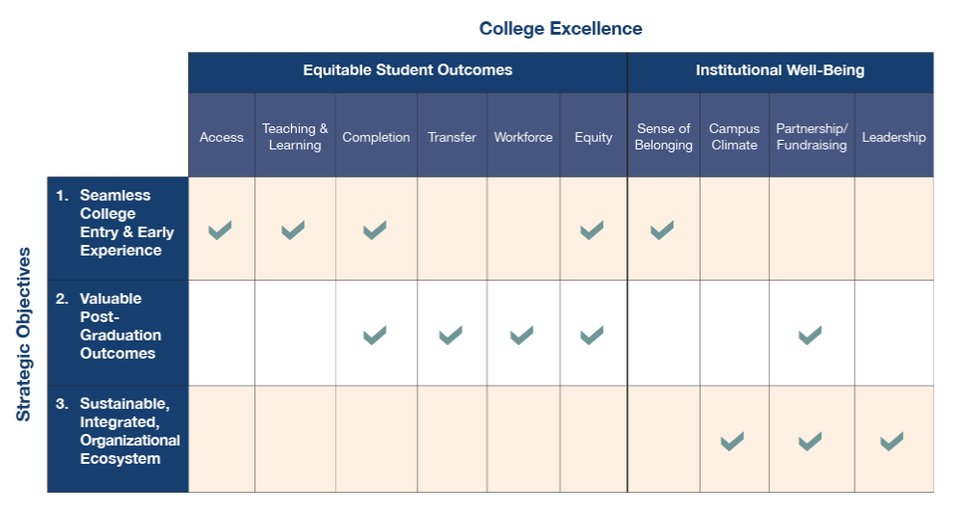Select the Equitable Student Outcomes header
Viewport: 955px width, 513px height.
point(408,70)
